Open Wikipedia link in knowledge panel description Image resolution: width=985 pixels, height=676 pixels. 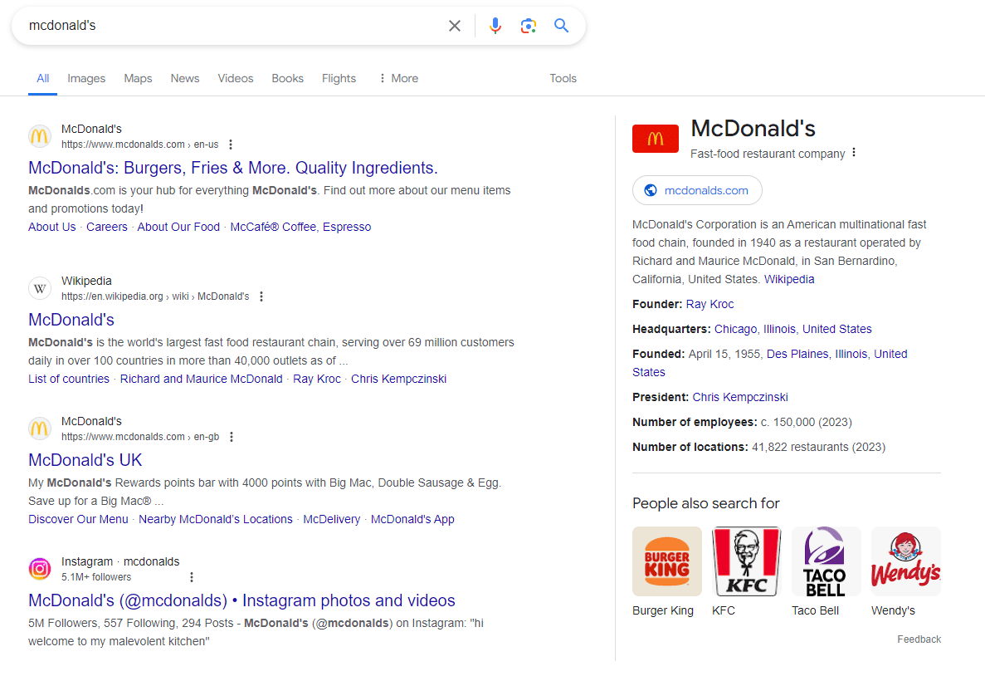tap(789, 279)
